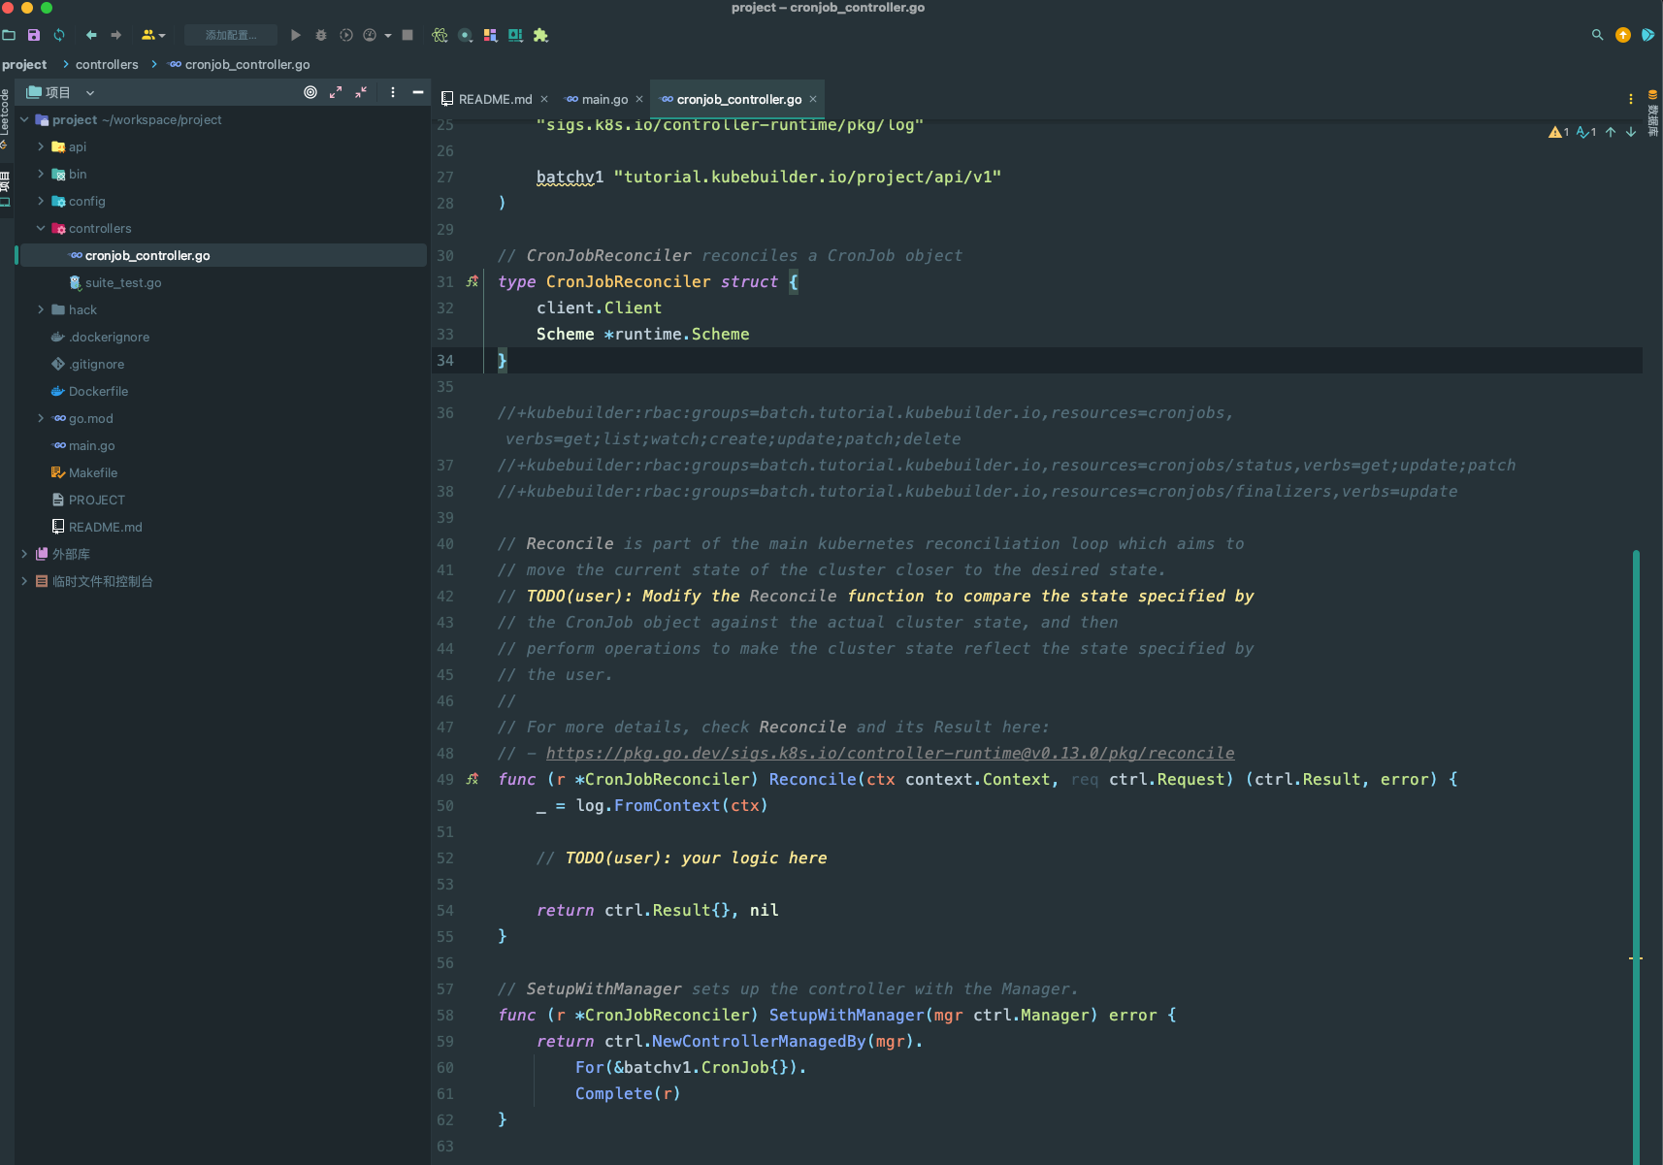Screen dimensions: 1663x1165
Task: Click the orange update arrow icon
Action: point(1622,35)
